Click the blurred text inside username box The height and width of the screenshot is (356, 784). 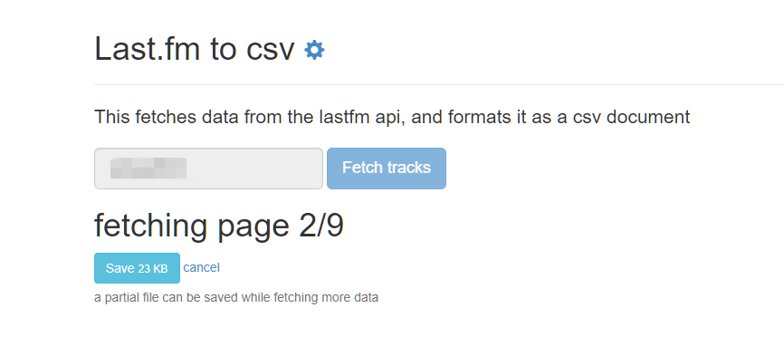pos(148,168)
